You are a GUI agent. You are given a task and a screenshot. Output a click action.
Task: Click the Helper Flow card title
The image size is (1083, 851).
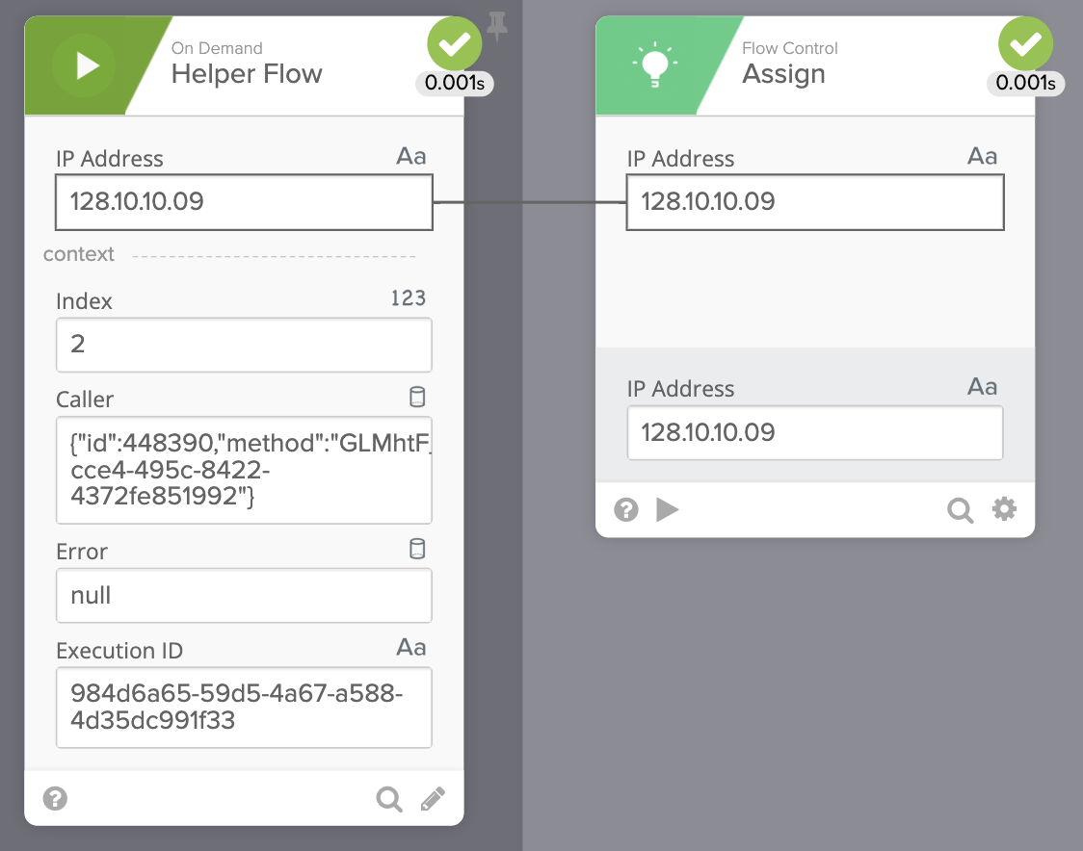(x=247, y=74)
